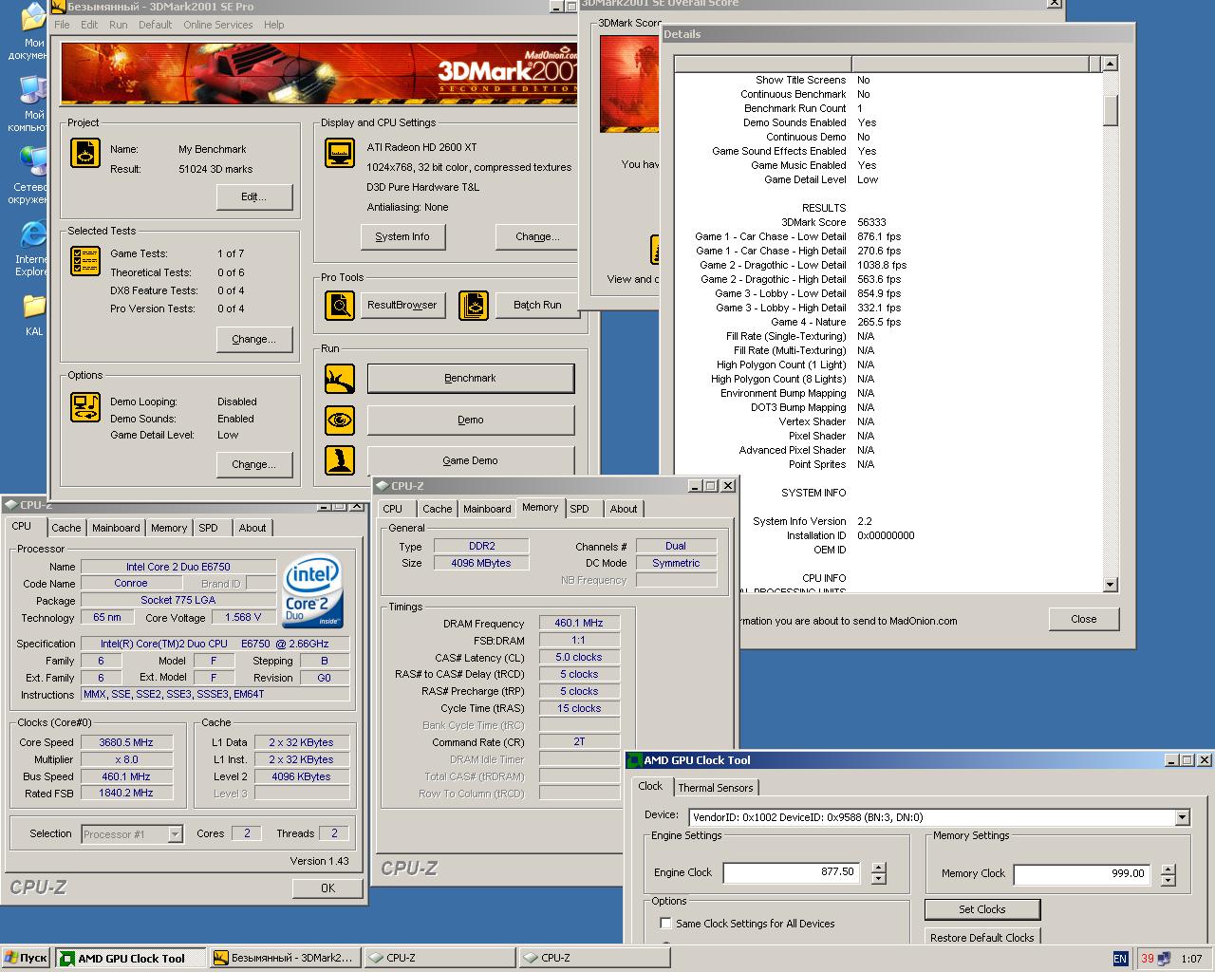Open the Start (Пуск) button
The width and height of the screenshot is (1215, 972).
pyautogui.click(x=26, y=959)
